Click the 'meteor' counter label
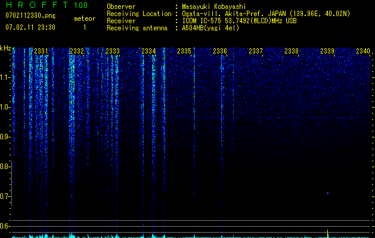The width and height of the screenshot is (375, 238). coord(85,18)
